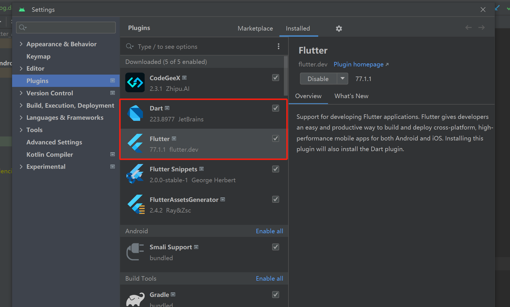510x307 pixels.
Task: Select the FlutterAssetsGenerator plugin name
Action: coord(184,200)
